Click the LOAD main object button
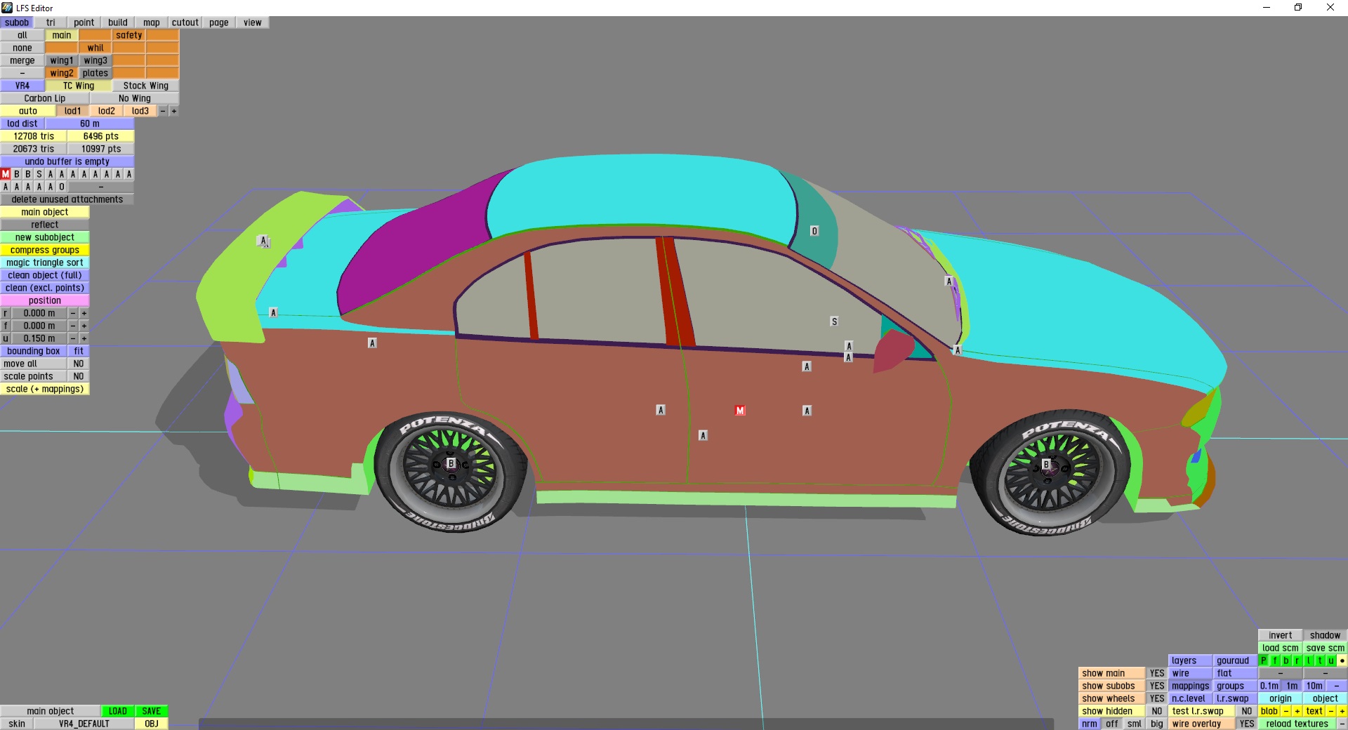Screen dimensions: 1348x730 point(118,711)
